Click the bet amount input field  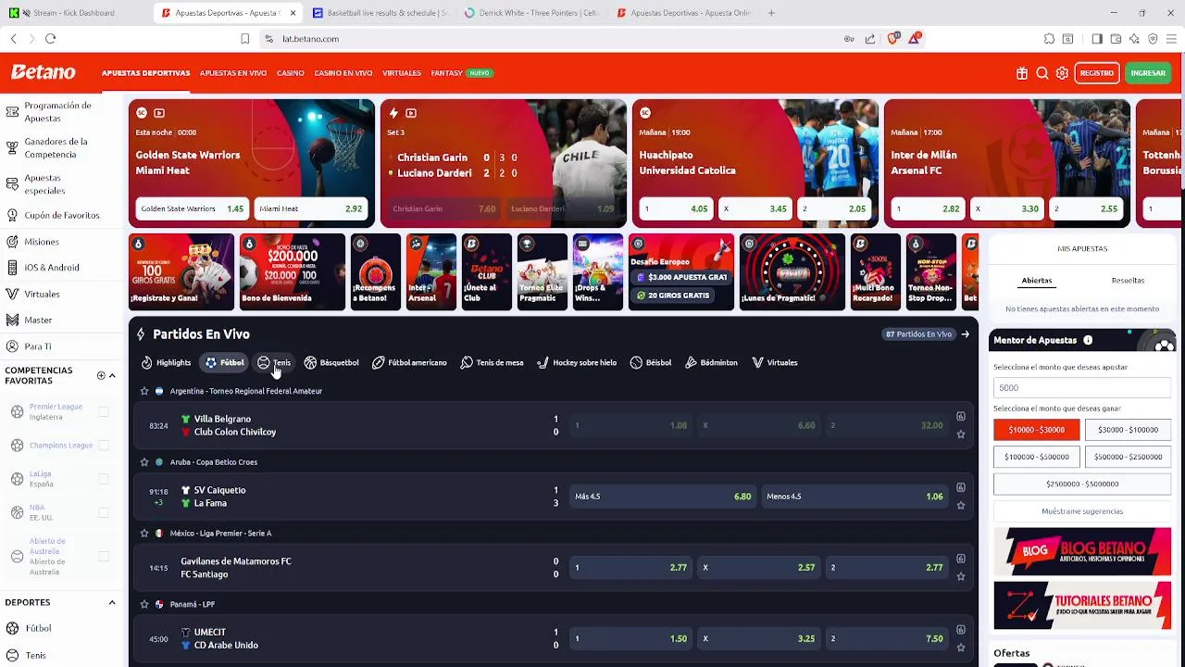(1082, 388)
